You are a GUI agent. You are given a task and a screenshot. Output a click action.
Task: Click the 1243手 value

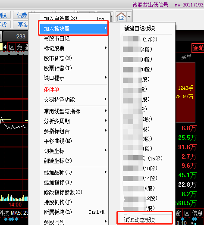pos(185,88)
